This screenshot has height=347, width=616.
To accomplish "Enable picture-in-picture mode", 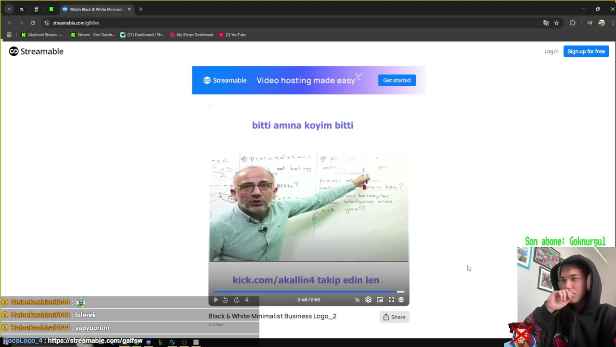I will [x=380, y=300].
